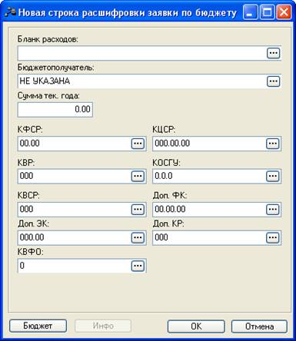Open the Бюджетополучатель ellipsis lookup button
Viewport: 296px width, 341px height.
[x=273, y=81]
